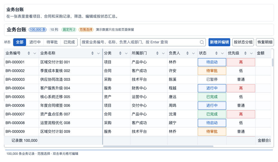The image size is (278, 162).
Task: Click the 金额 column header
Action: pyautogui.click(x=263, y=53)
